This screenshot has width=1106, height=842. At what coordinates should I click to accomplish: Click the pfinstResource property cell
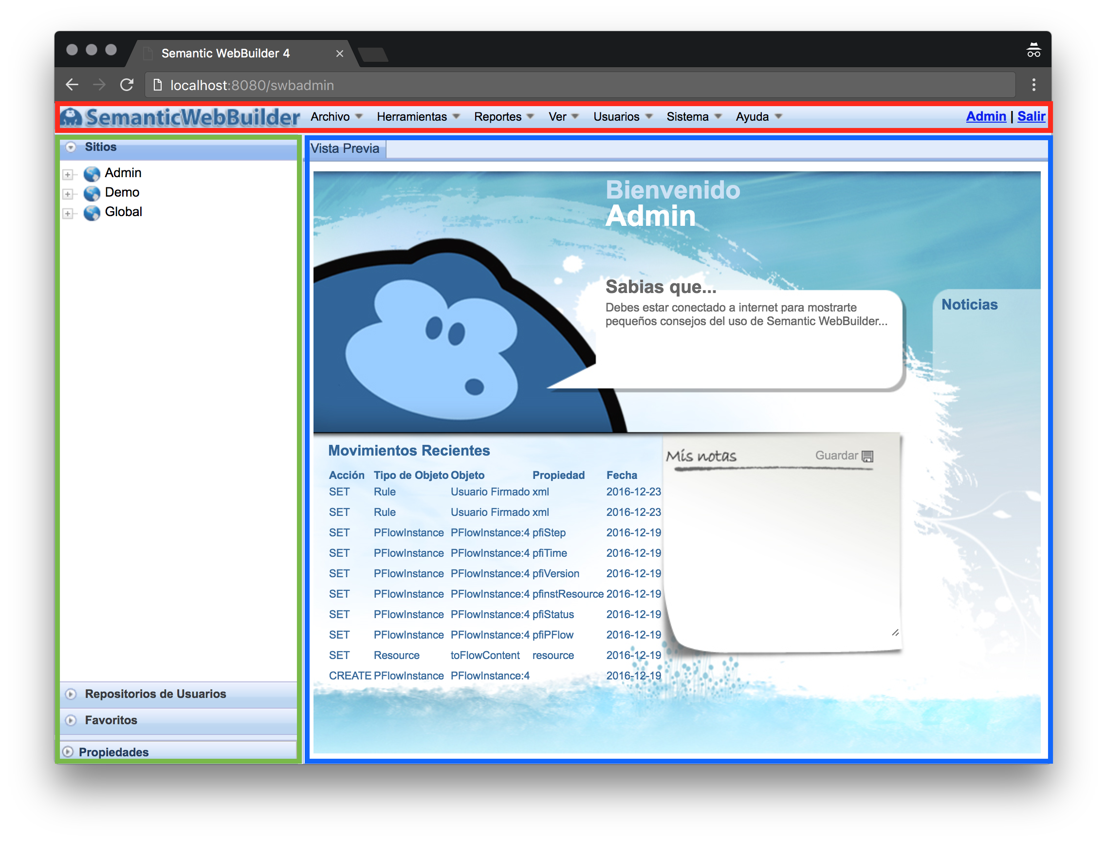coord(568,594)
